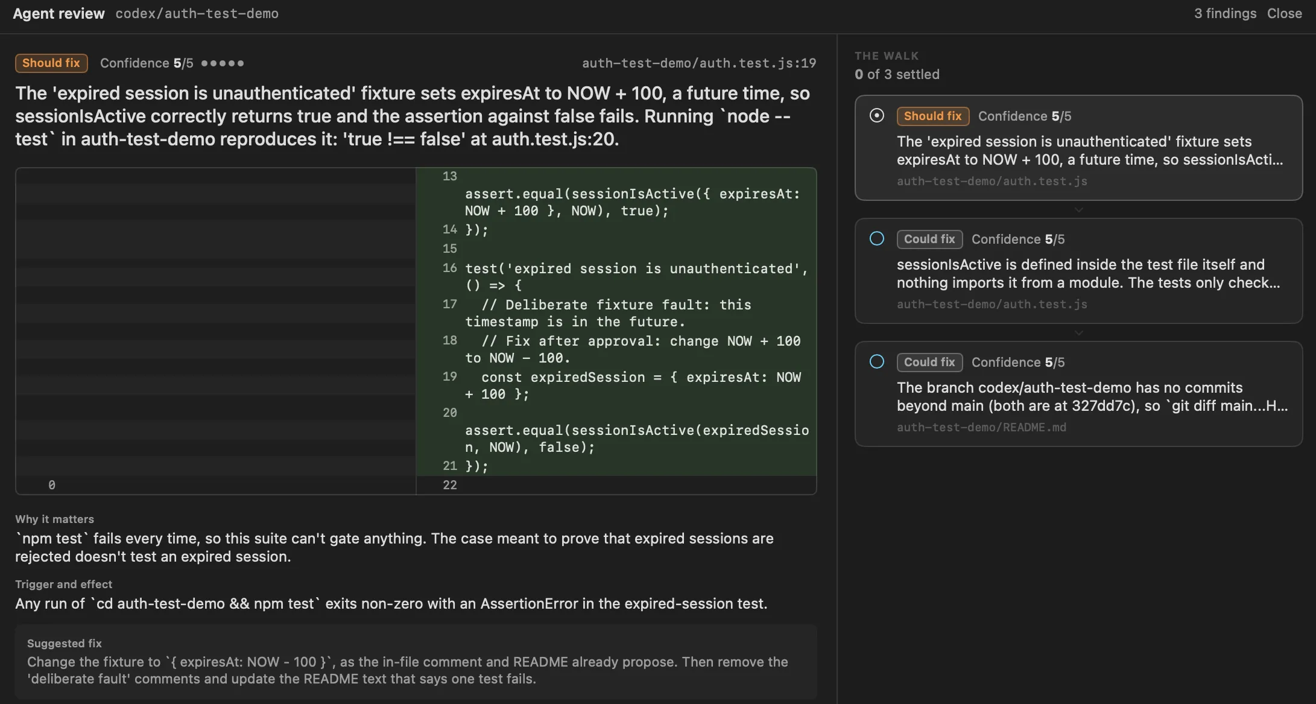
Task: Click the auth-test-demo/README.md path on the third card
Action: point(981,427)
